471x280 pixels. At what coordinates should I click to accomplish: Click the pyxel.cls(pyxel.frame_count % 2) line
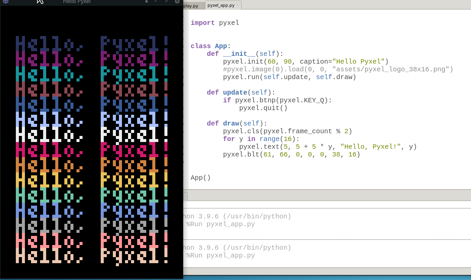288,131
